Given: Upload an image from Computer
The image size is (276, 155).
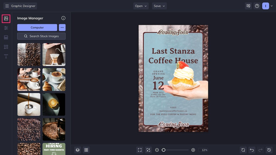Looking at the screenshot, I should (37, 27).
